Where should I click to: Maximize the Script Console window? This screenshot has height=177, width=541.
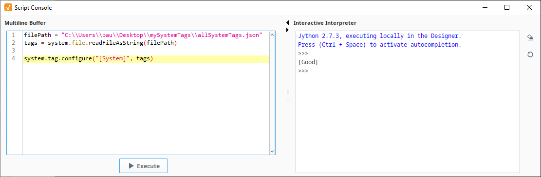pos(507,7)
